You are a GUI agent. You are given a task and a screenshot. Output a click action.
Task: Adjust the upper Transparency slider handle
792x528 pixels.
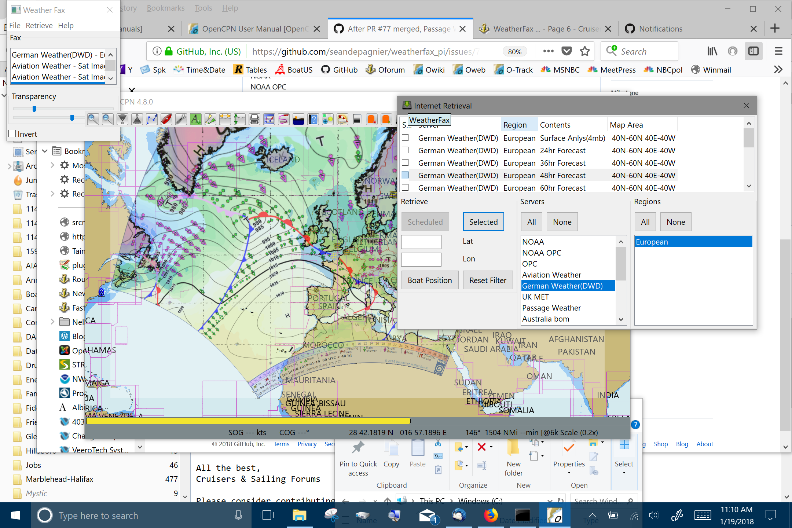(34, 109)
